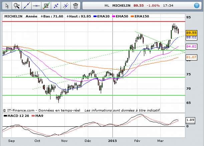
Task: Select the arrow pointer tool
Action: 7,6
